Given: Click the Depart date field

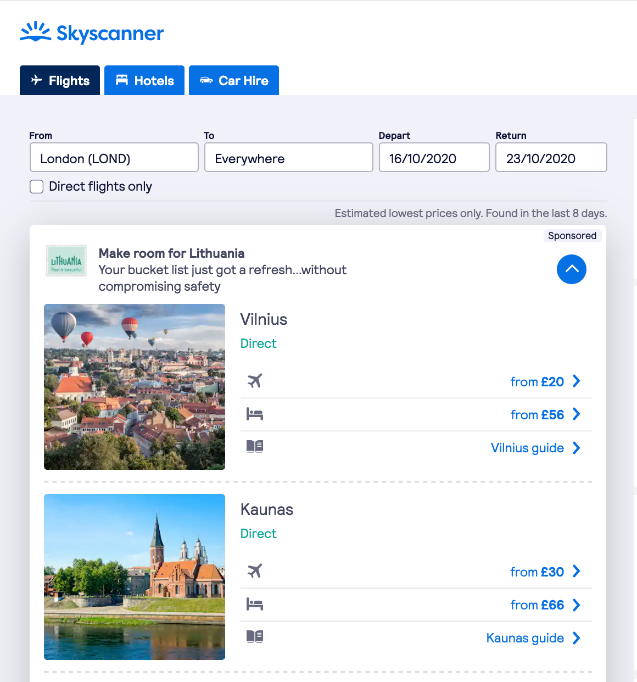Looking at the screenshot, I should (x=434, y=158).
